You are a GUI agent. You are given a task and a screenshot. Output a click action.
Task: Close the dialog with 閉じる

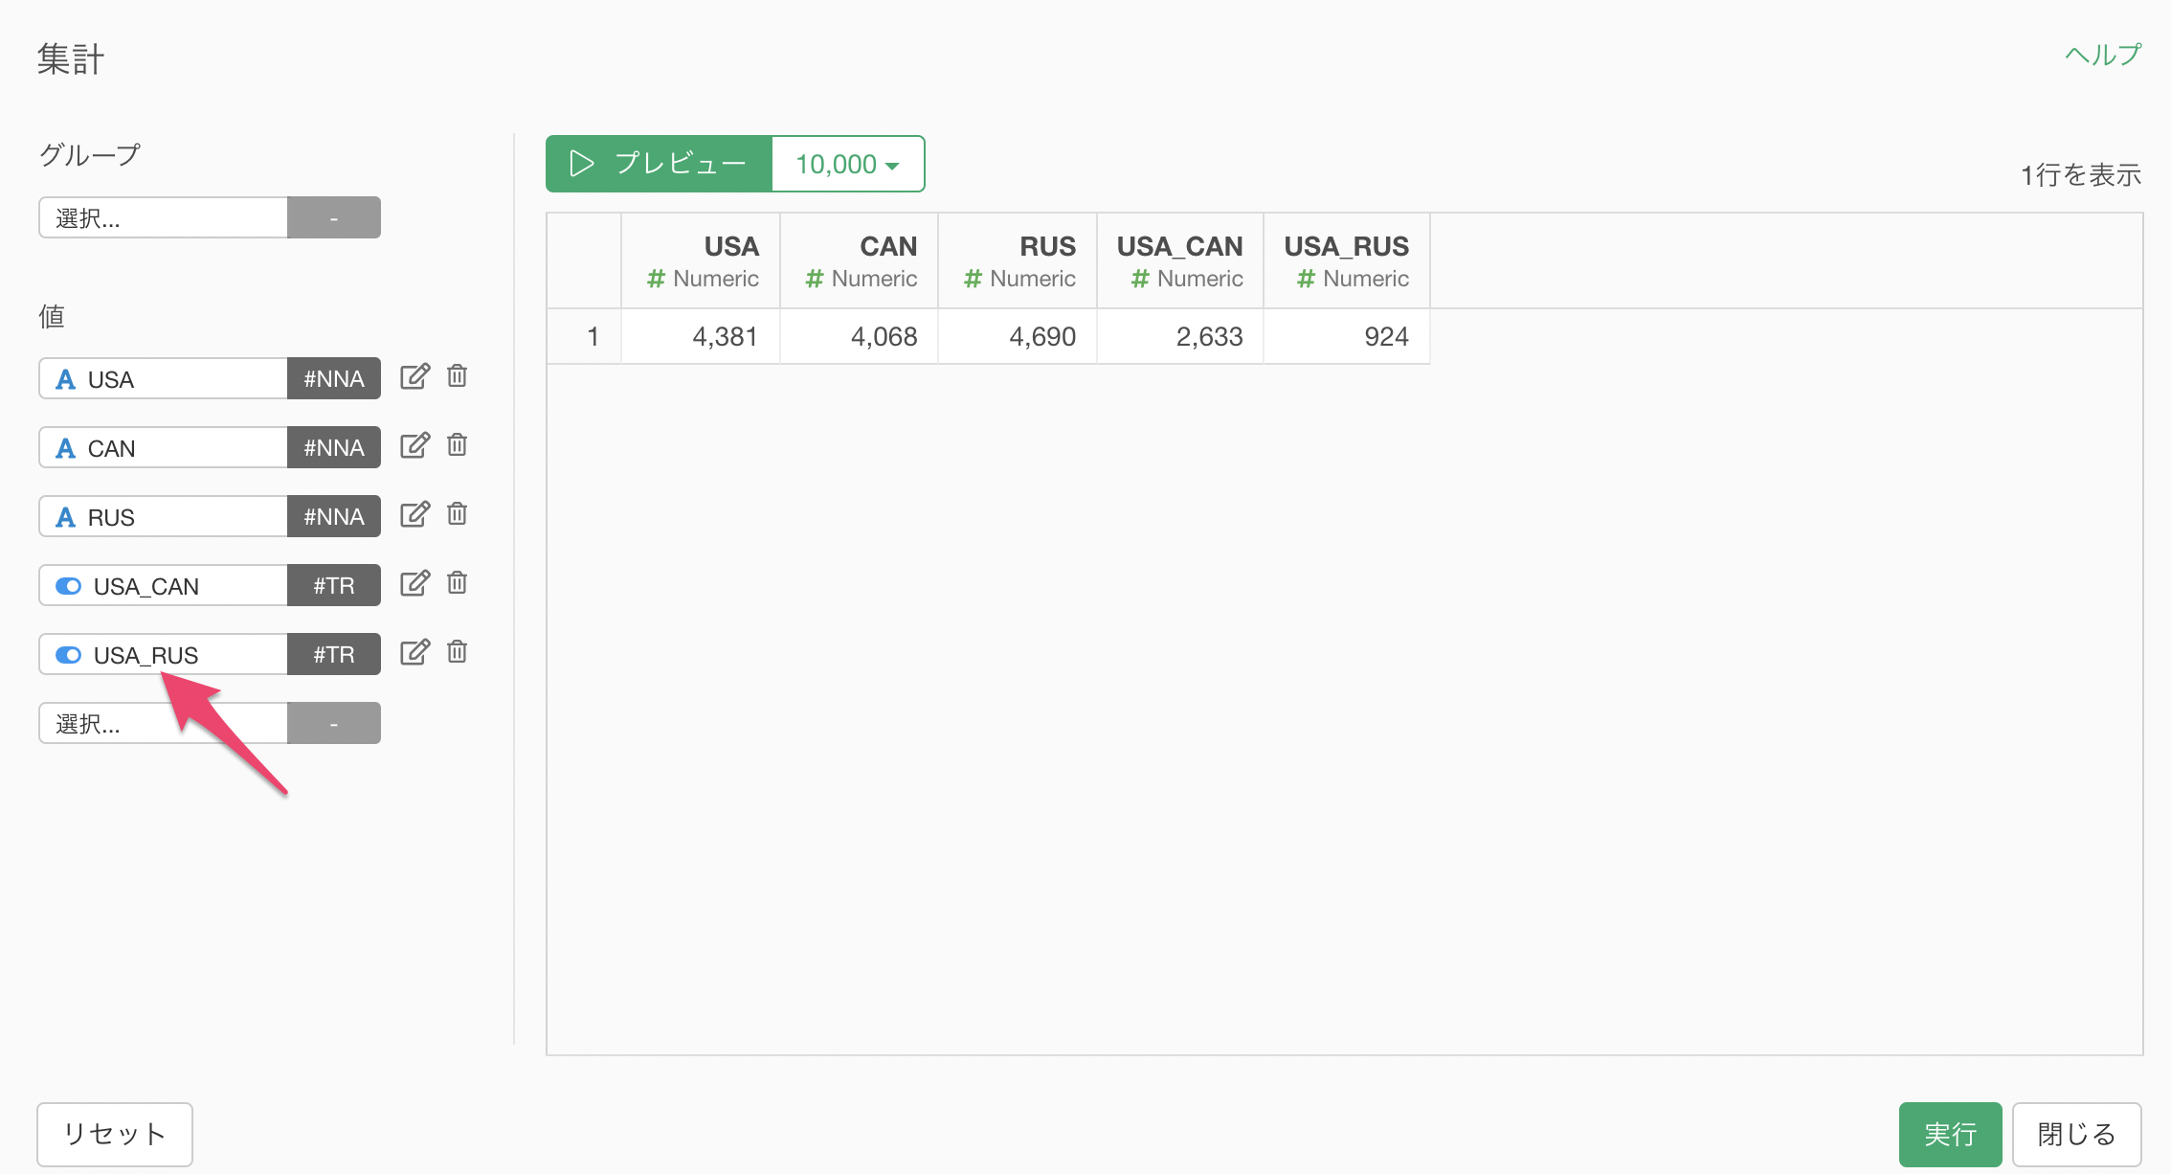click(2076, 1134)
